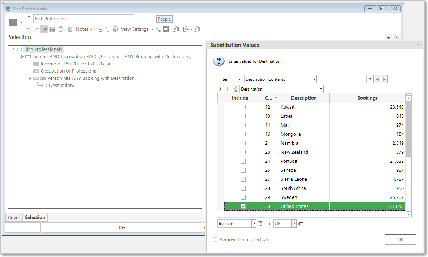Toggle the lock icon in the toolbar
This screenshot has height=257, width=428.
tap(44, 29)
